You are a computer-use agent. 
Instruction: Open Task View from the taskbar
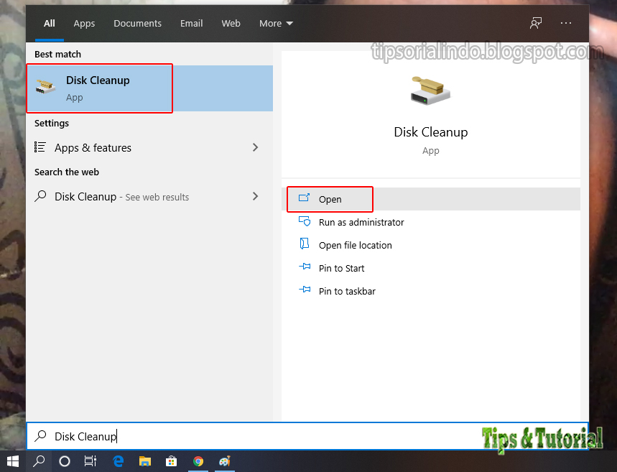pyautogui.click(x=91, y=461)
